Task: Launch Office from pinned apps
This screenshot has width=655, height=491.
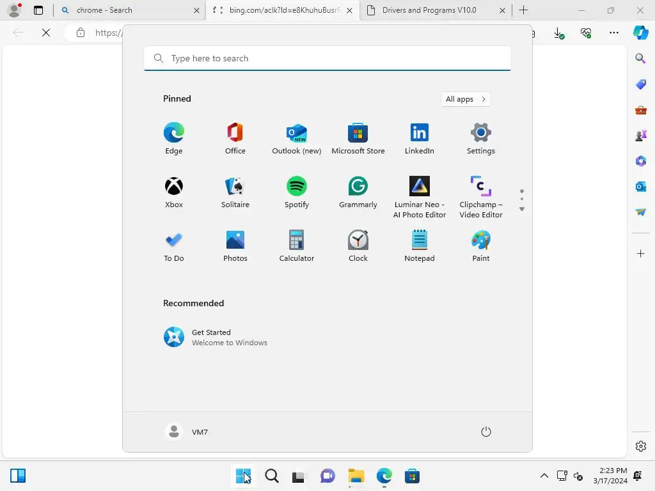Action: point(235,139)
